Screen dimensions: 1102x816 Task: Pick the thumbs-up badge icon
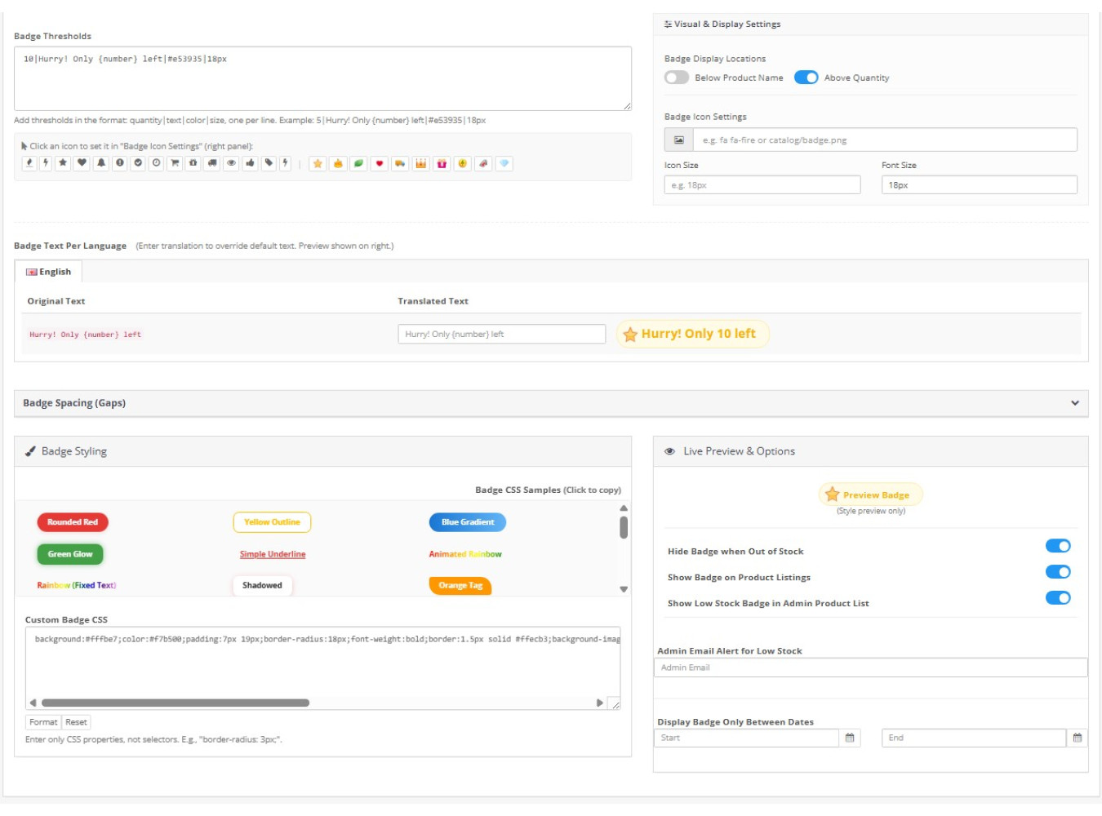pyautogui.click(x=250, y=163)
